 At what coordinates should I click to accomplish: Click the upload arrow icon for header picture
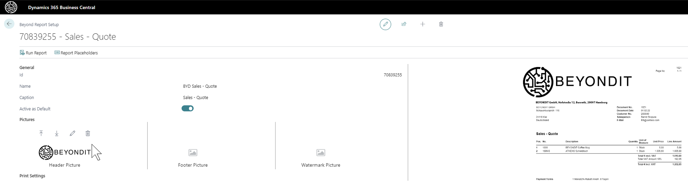(x=41, y=133)
